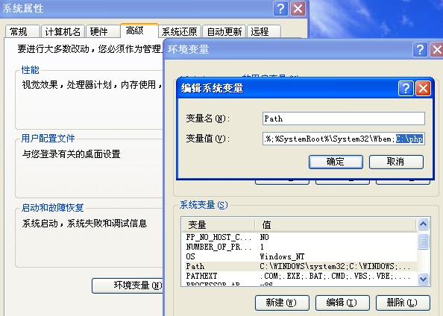The width and height of the screenshot is (443, 316).
Task: Click scroll up arrow in system variables list
Action: pyautogui.click(x=423, y=224)
